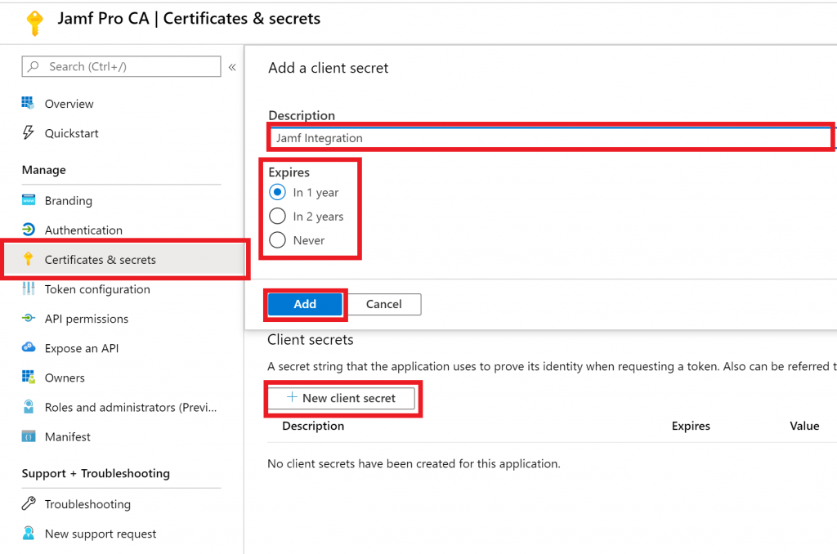Image resolution: width=837 pixels, height=554 pixels.
Task: Click the Overview grid icon
Action: (x=29, y=104)
